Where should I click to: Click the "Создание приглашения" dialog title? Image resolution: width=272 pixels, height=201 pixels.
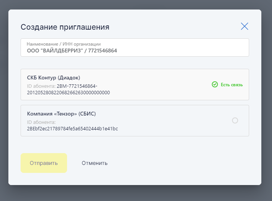65,27
